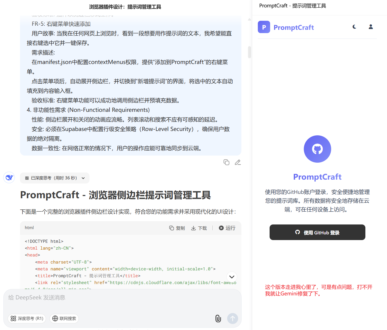Click the DeepSeek whale avatar icon

point(9,177)
